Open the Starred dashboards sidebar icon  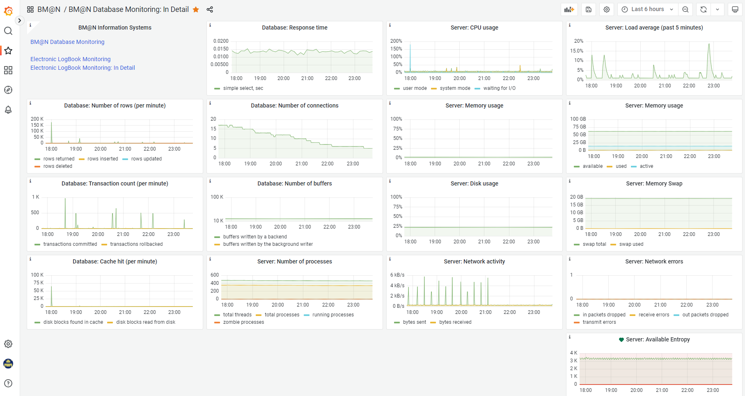point(8,50)
